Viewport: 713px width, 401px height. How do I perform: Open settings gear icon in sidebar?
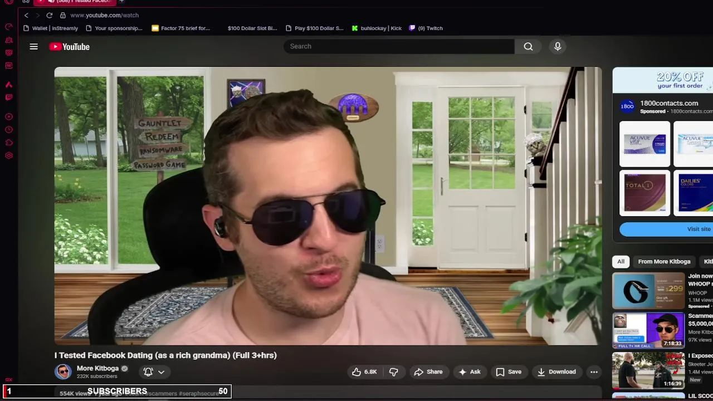9,156
